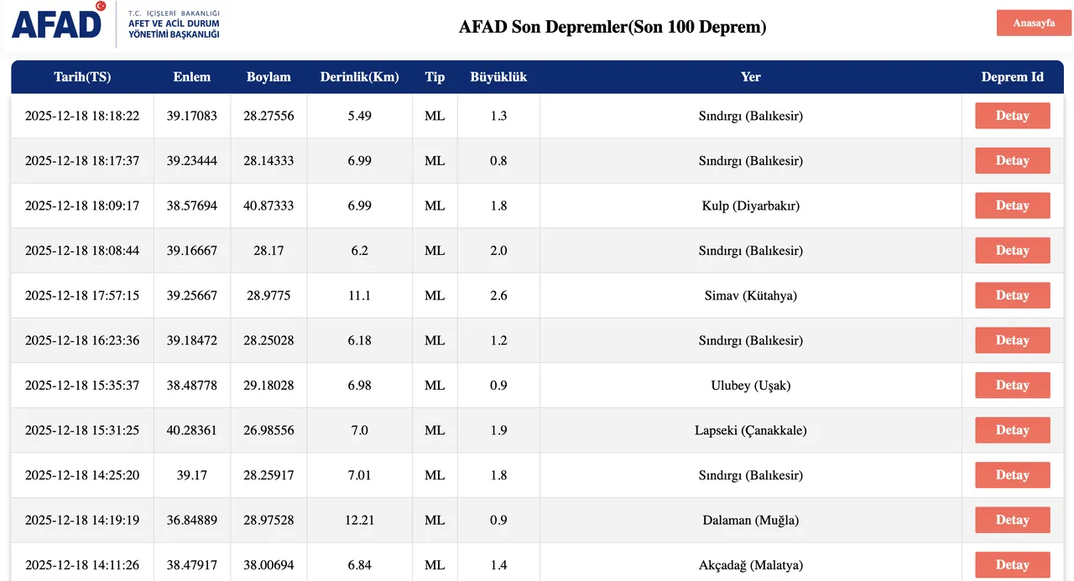Viewport: 1074px width, 581px height.
Task: Select the page title AFAD Son Depremler
Action: (613, 26)
